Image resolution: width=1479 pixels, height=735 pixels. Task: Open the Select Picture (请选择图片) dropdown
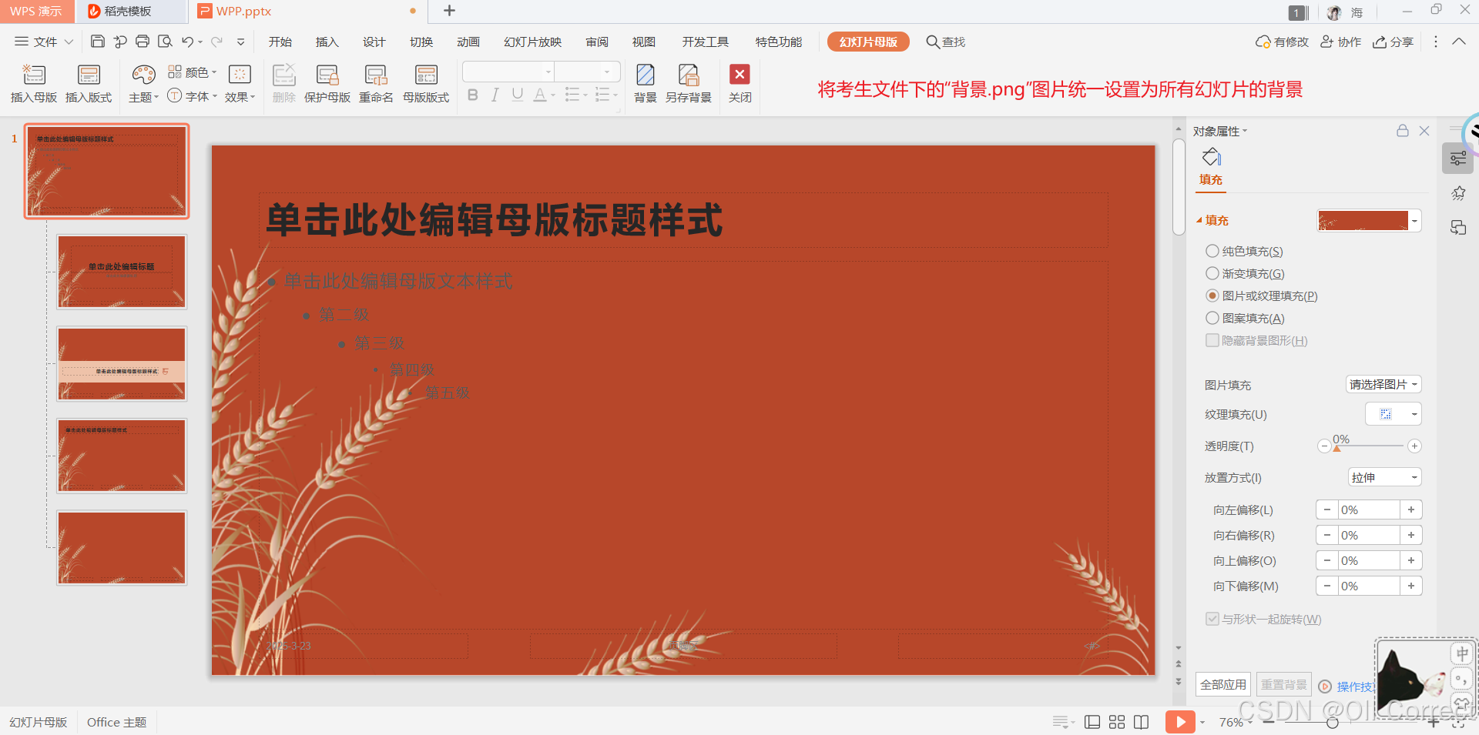tap(1383, 384)
